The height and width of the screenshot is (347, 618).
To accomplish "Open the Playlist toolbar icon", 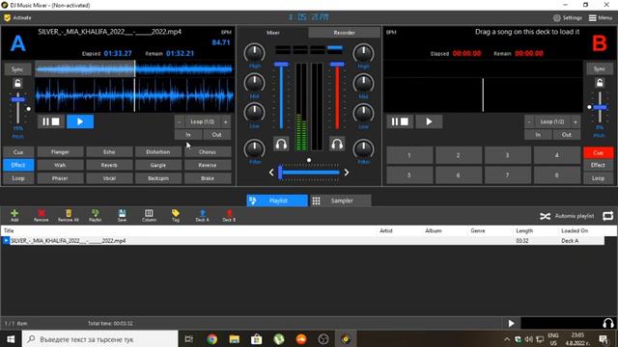I will [x=95, y=215].
